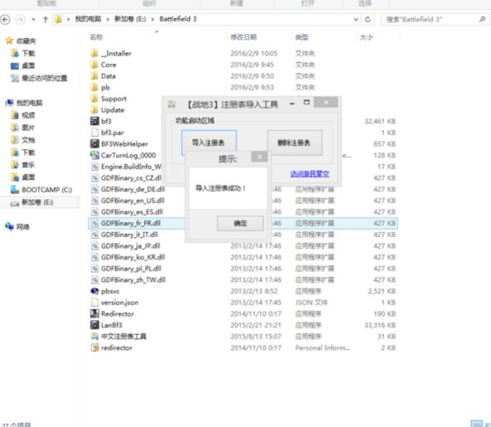
Task: Select 新加卷 (E:) in the address breadcrumb
Action: (x=130, y=19)
